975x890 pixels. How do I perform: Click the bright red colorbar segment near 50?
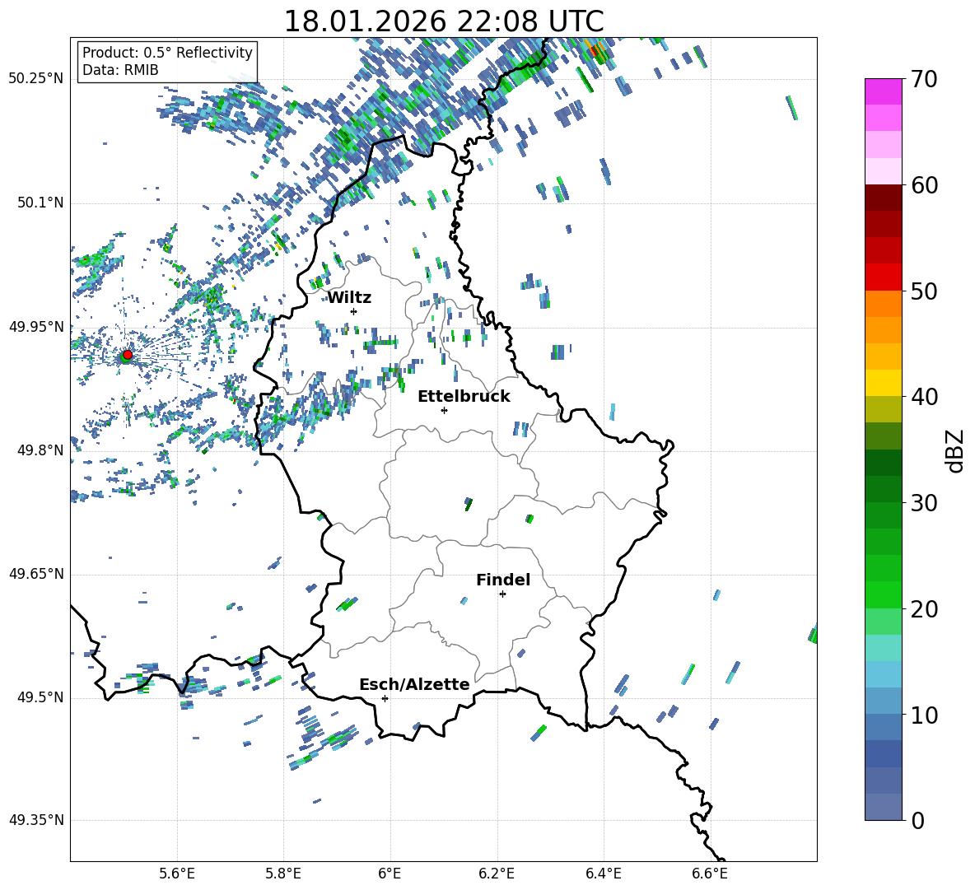[883, 277]
